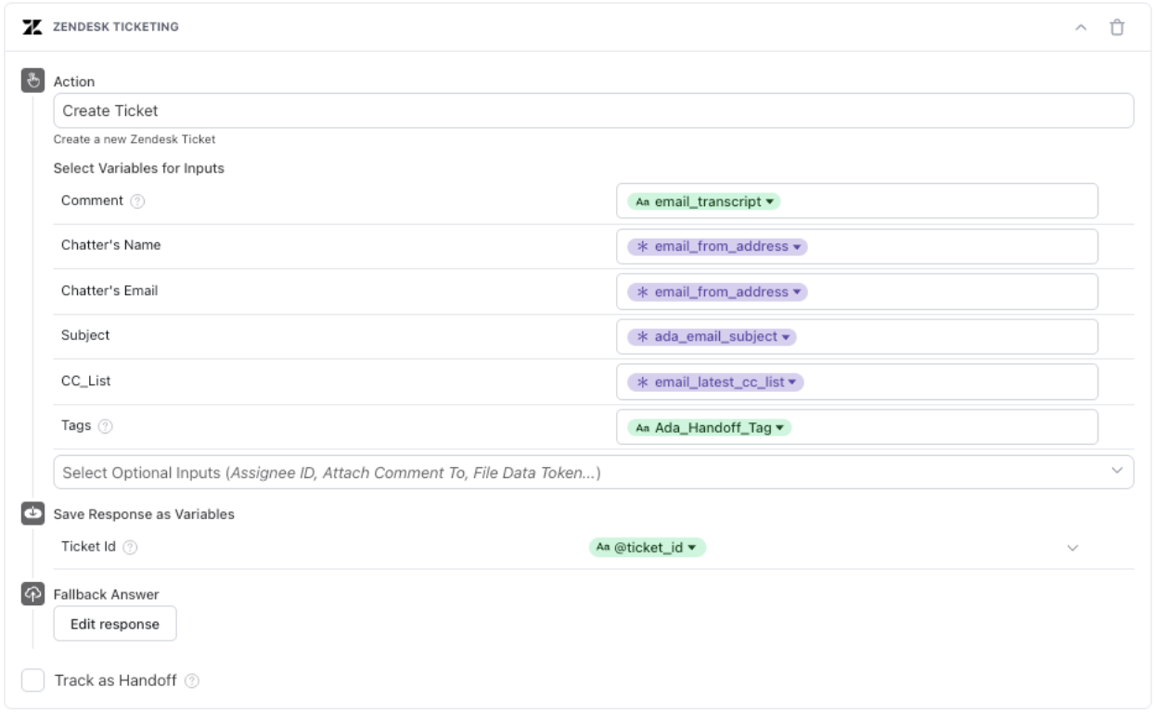This screenshot has height=713, width=1156.
Task: Show help tooltip for Tags
Action: click(x=106, y=426)
